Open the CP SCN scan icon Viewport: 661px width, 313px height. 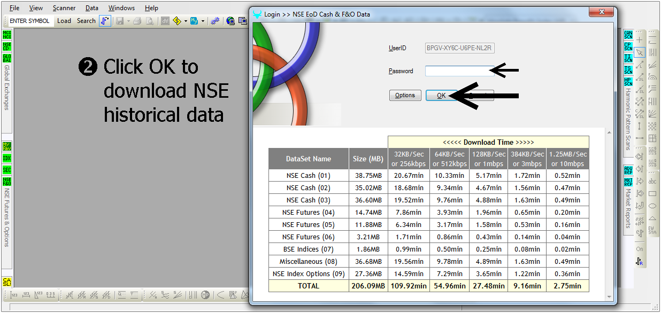[x=628, y=46]
